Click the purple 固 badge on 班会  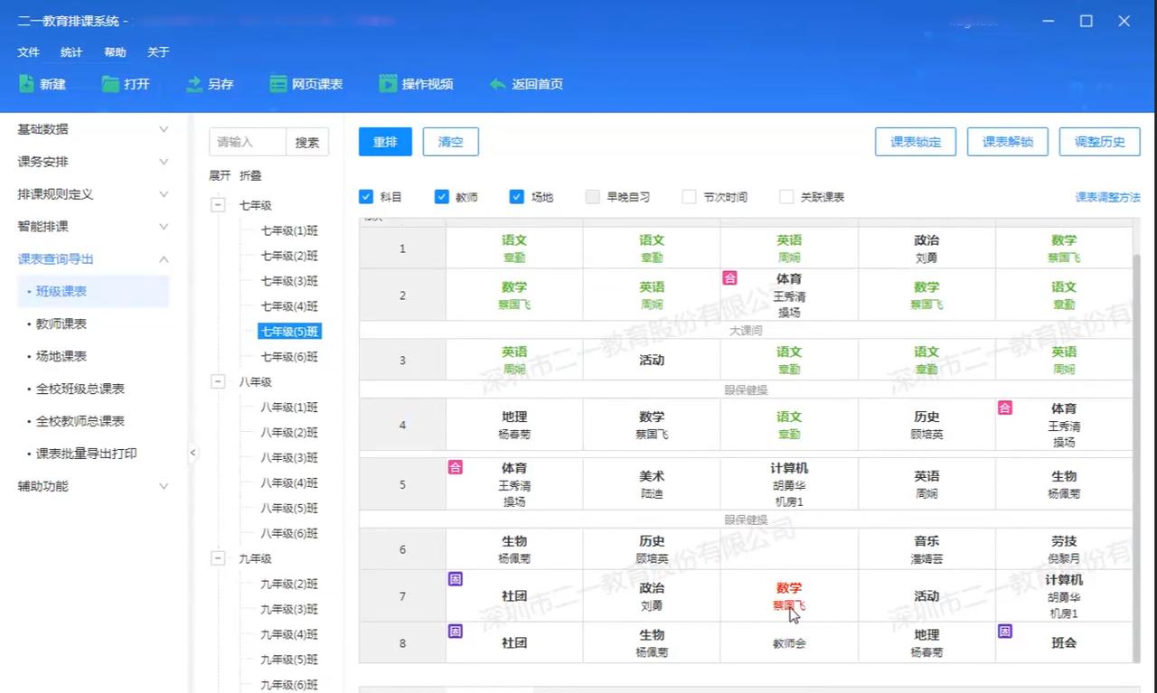(x=1004, y=631)
